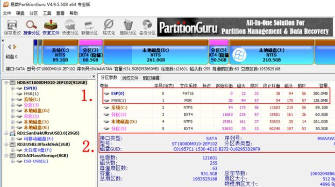Go to previous disk with left arrow
The height and width of the screenshot is (187, 335).
[x=9, y=47]
